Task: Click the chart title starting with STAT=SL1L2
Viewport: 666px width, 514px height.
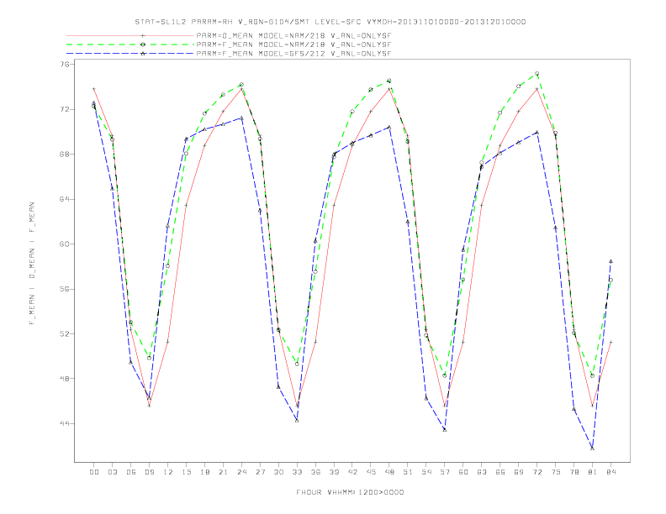Action: [330, 22]
